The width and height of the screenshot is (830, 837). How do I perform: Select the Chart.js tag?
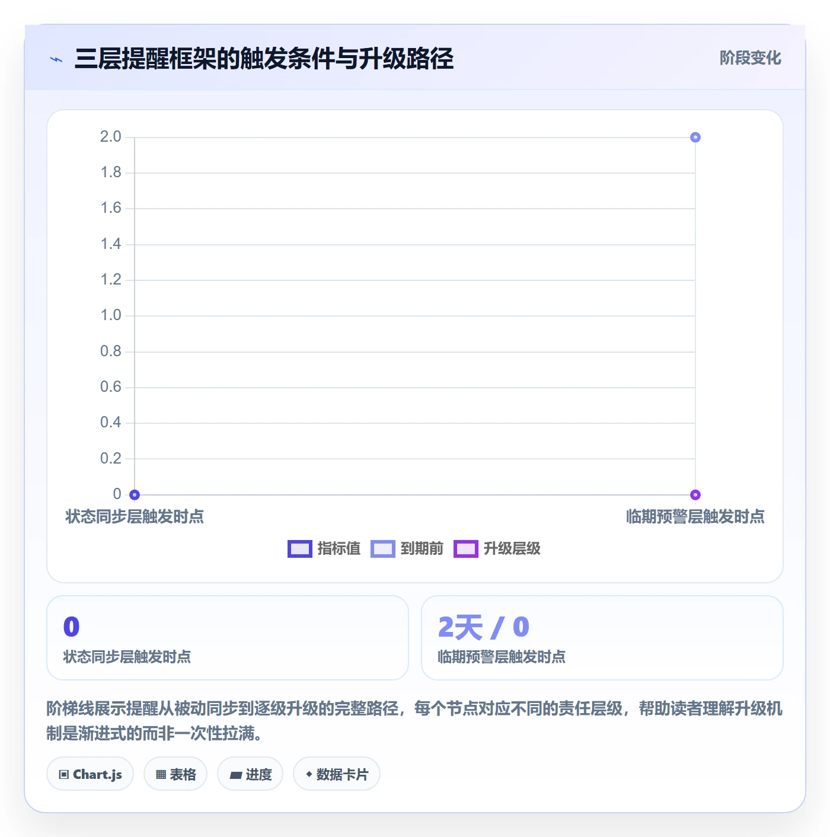[x=90, y=774]
